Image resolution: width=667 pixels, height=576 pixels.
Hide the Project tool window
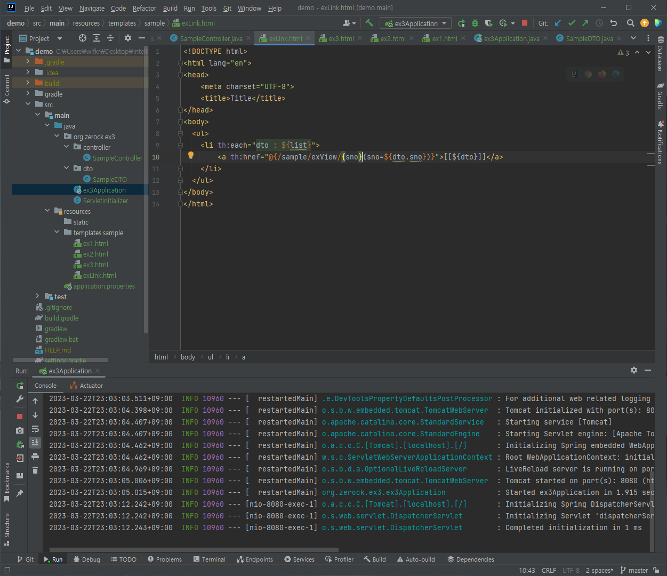pos(142,38)
